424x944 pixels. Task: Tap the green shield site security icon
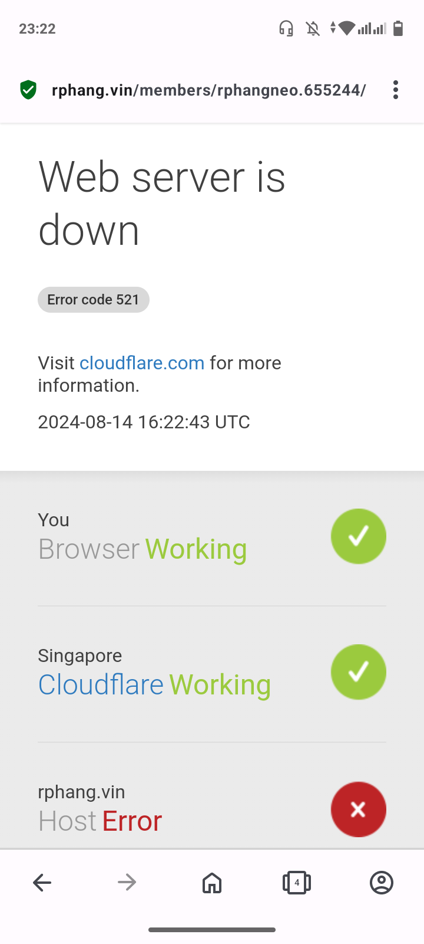click(28, 90)
